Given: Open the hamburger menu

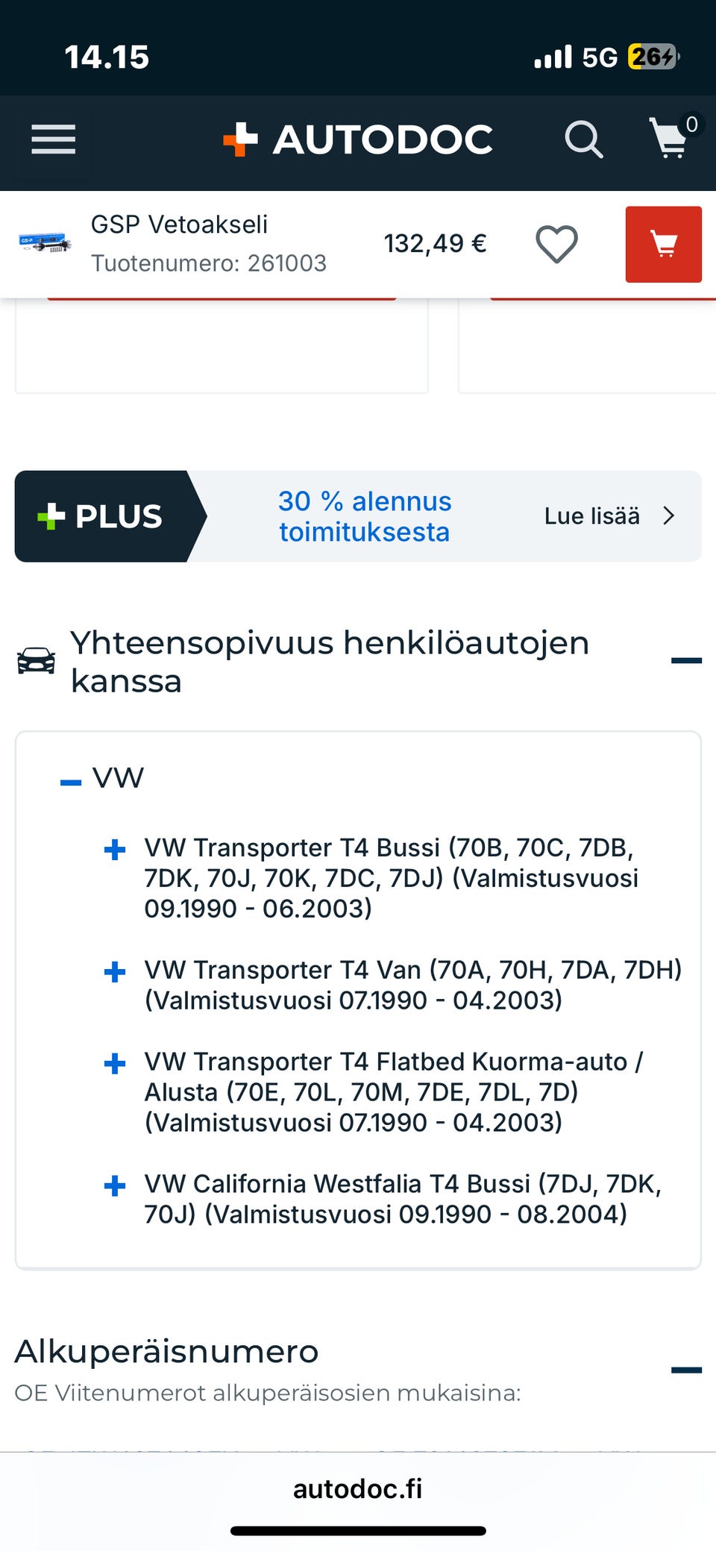Looking at the screenshot, I should [53, 140].
